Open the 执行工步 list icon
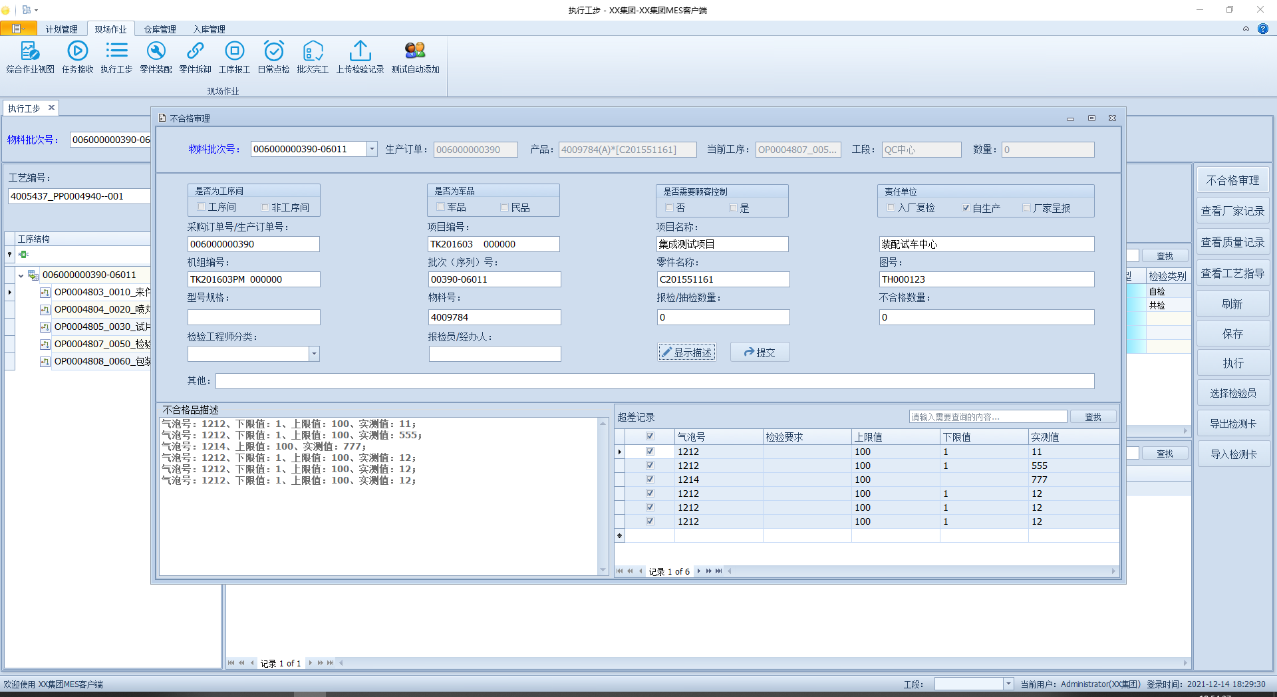 tap(116, 51)
